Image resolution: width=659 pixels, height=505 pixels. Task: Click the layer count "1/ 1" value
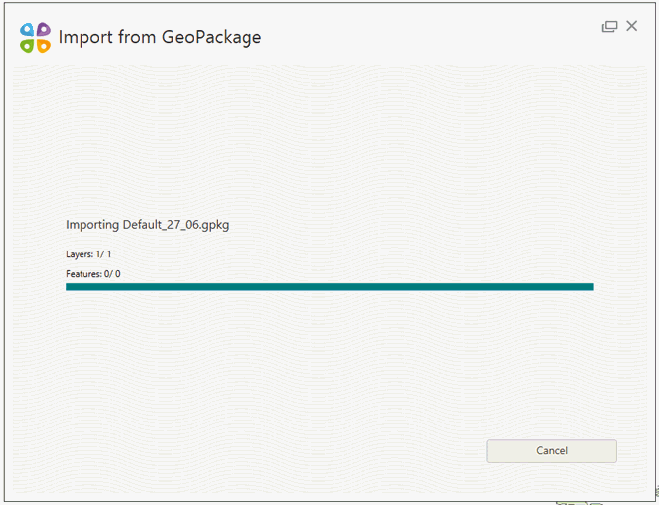103,255
